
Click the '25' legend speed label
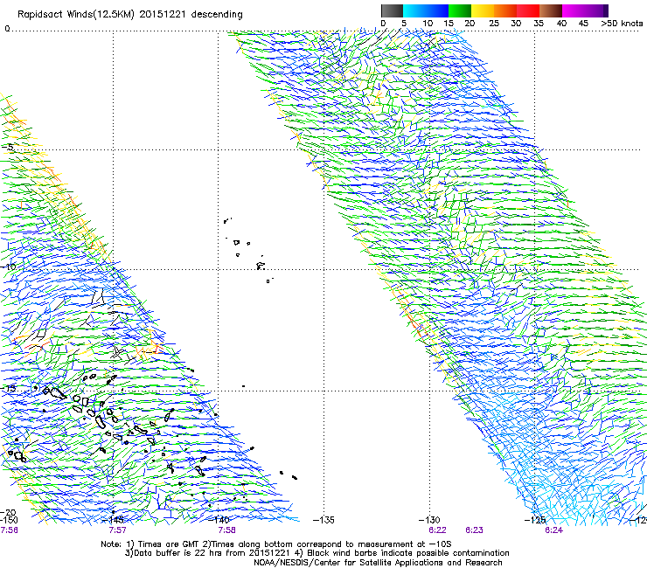click(x=494, y=24)
